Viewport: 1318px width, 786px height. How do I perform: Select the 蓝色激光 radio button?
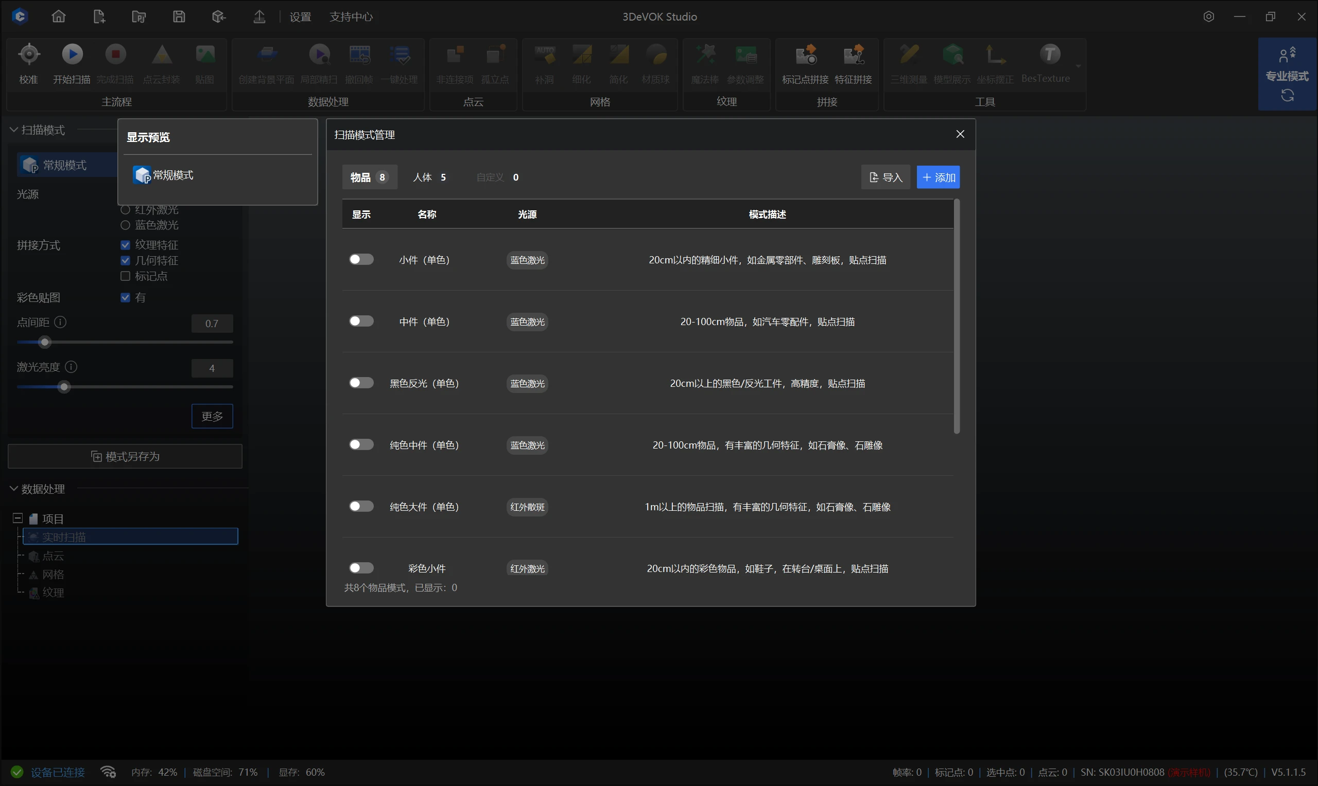tap(126, 225)
